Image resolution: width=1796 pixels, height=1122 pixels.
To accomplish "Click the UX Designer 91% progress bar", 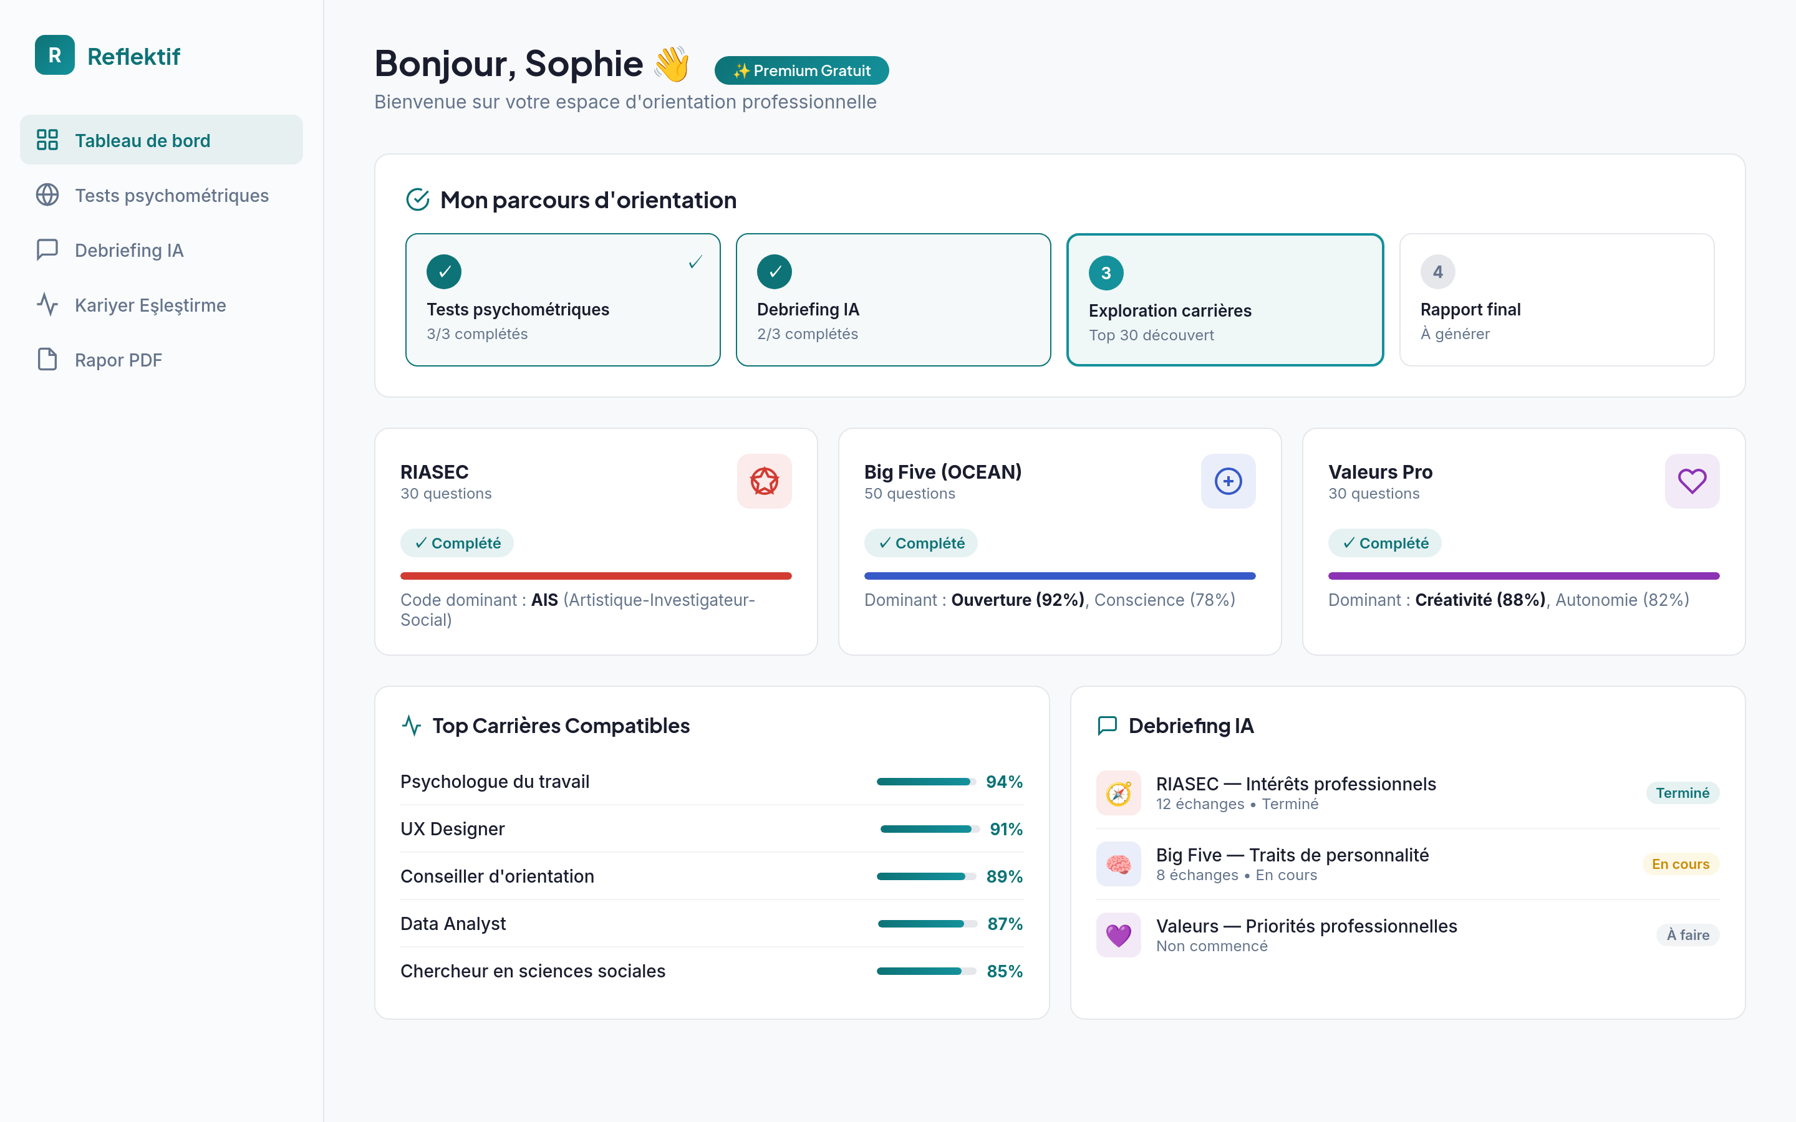I will (x=929, y=829).
